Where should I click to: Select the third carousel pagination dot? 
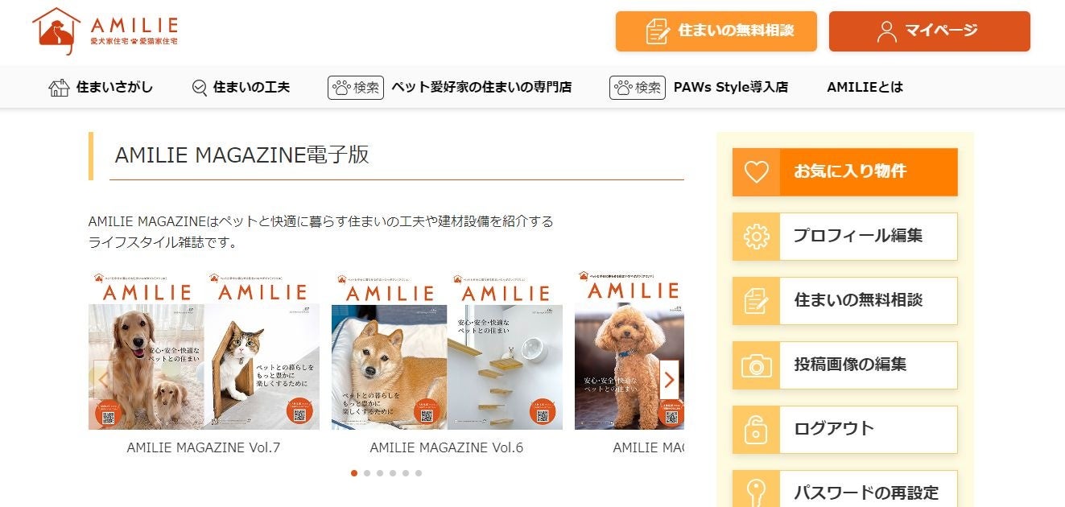click(x=380, y=473)
